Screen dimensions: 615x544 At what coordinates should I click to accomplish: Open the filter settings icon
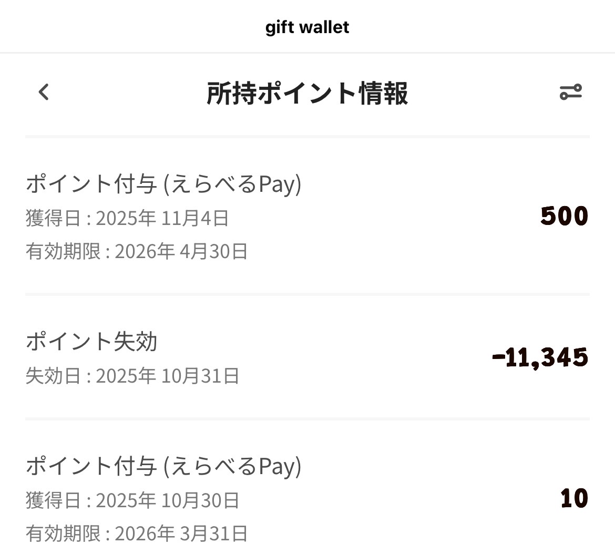point(570,93)
